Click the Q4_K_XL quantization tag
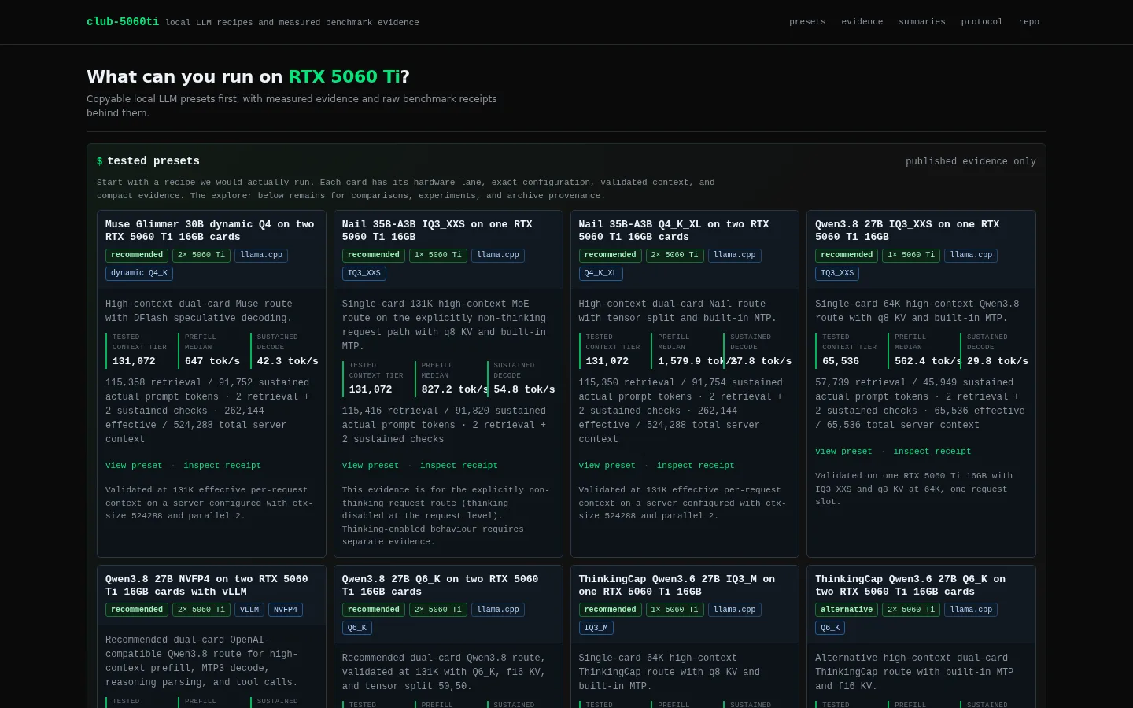1133x708 pixels. [601, 274]
